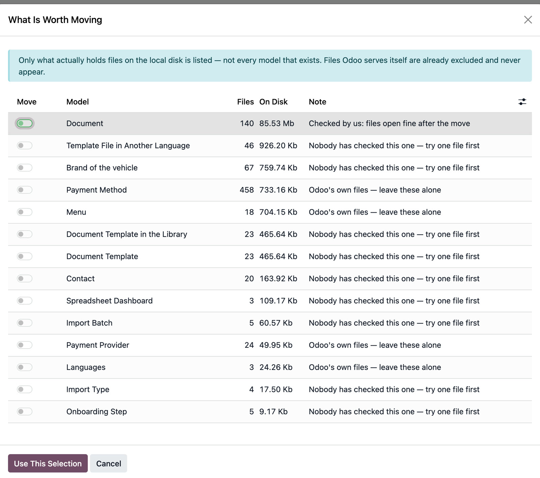
Task: Select the Onboarding Step model name
Action: pyautogui.click(x=97, y=412)
